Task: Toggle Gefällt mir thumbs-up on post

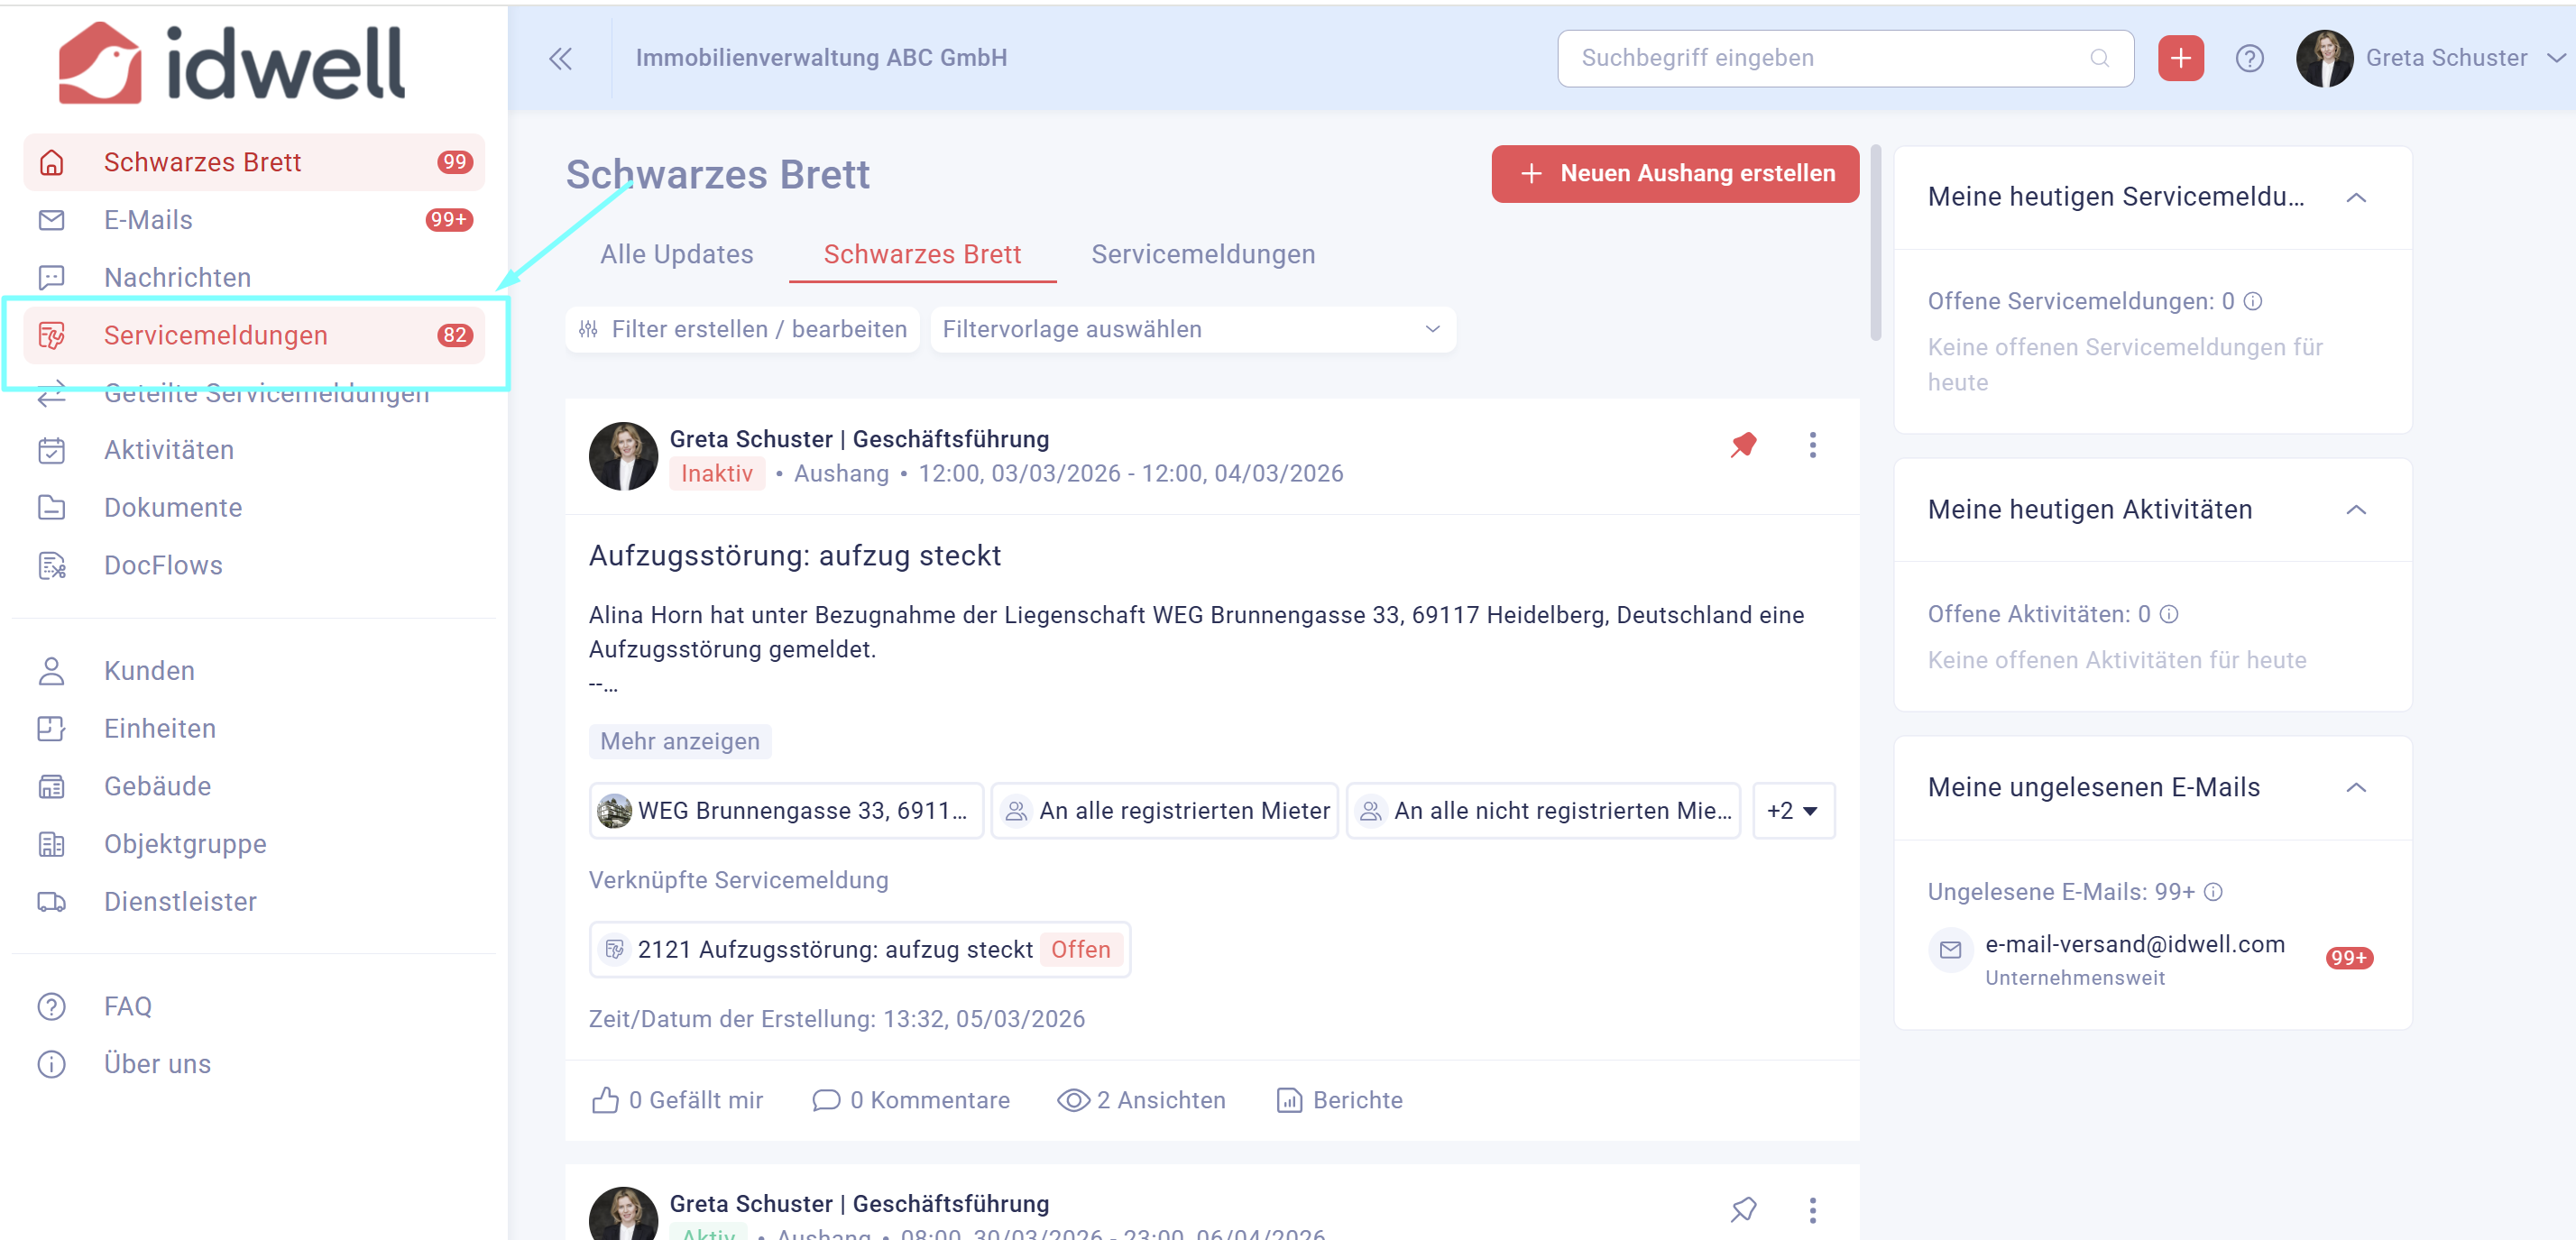Action: pos(605,1100)
